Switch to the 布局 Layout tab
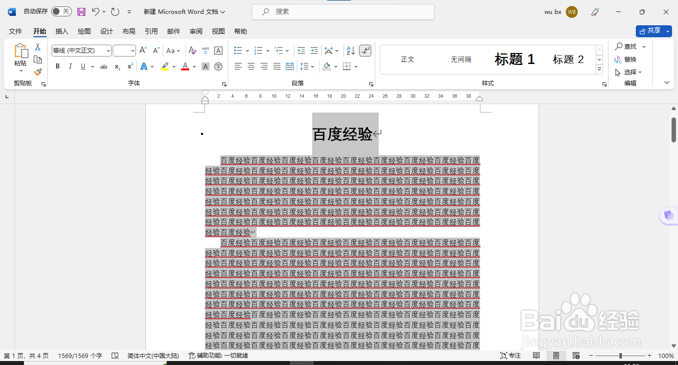 [x=129, y=31]
